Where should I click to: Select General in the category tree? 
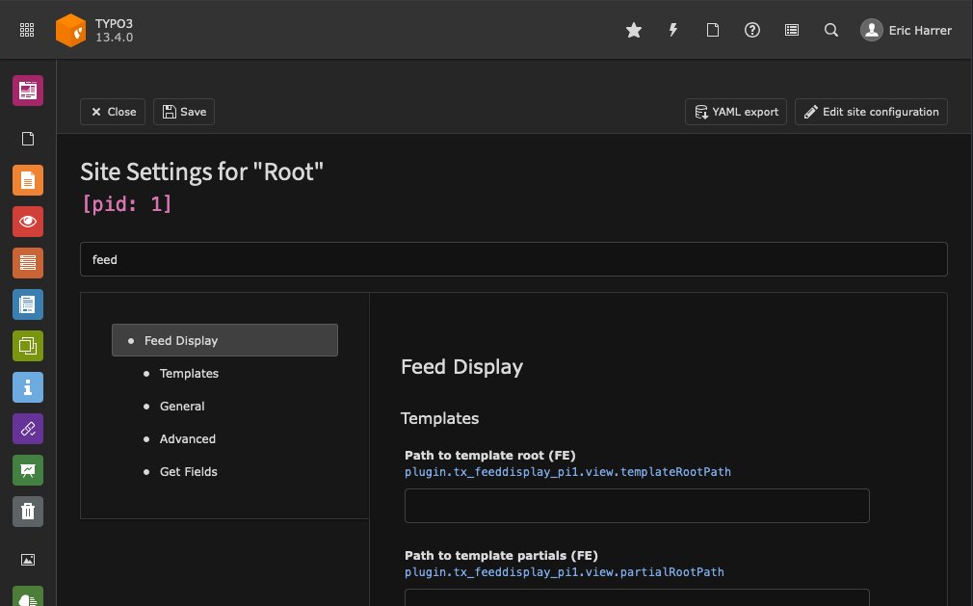[x=182, y=407]
